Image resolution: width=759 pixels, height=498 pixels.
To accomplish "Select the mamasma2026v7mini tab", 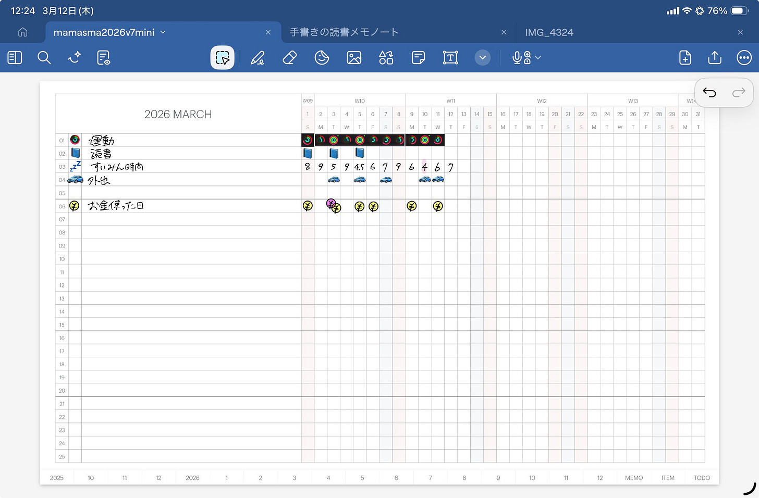I will tap(104, 32).
